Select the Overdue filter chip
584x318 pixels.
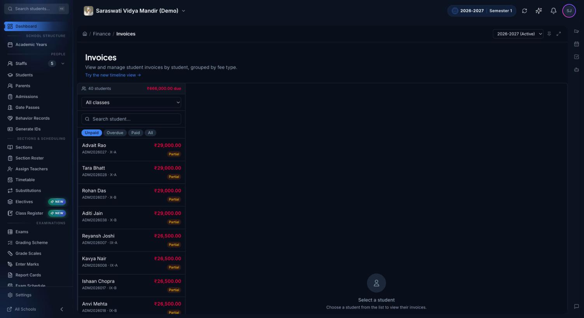click(x=115, y=133)
